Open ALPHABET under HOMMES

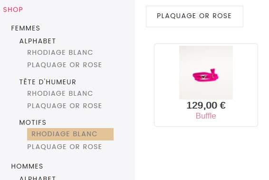tap(38, 178)
